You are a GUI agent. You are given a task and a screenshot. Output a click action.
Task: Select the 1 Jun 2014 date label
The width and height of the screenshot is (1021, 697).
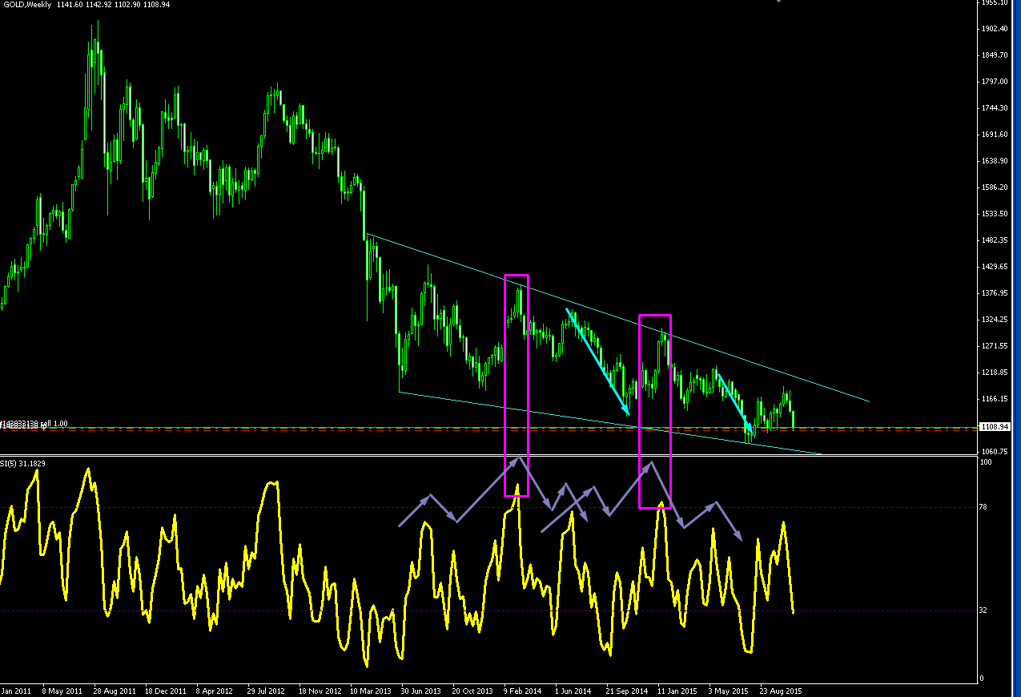pyautogui.click(x=572, y=690)
